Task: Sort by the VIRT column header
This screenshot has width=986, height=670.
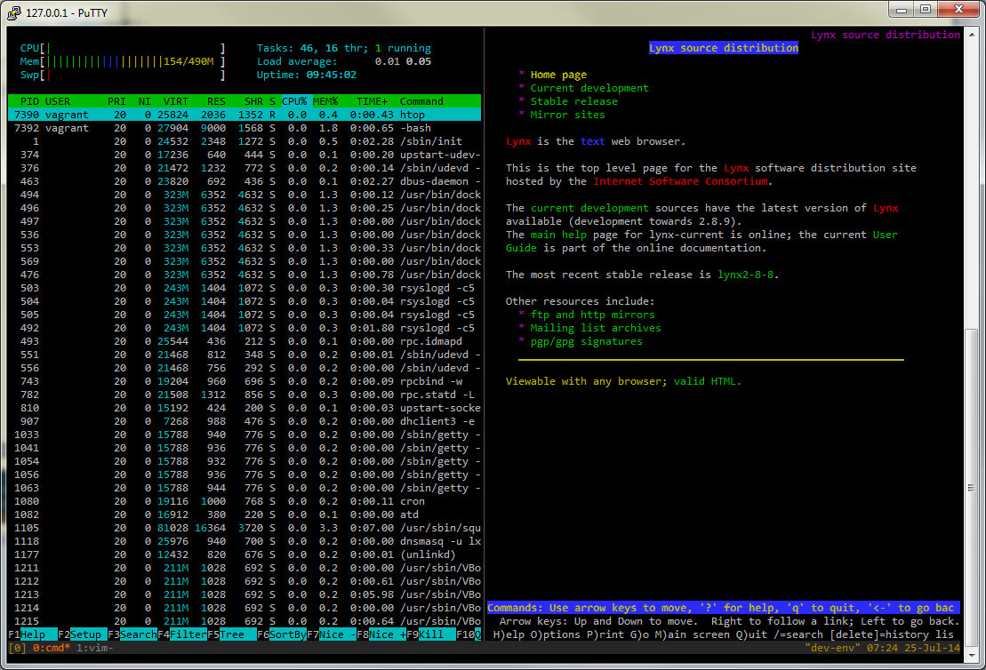Action: pyautogui.click(x=175, y=101)
